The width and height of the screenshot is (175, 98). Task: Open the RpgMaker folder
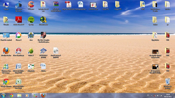coord(155,35)
